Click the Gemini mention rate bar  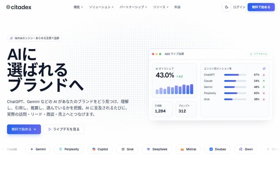coord(235,87)
